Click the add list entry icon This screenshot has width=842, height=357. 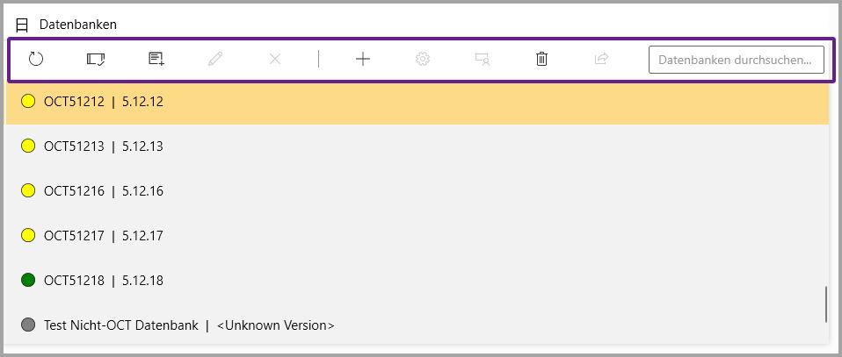tap(156, 60)
